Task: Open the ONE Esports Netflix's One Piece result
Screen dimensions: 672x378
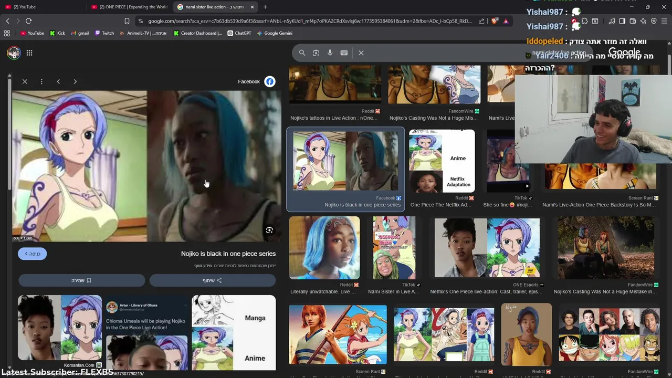Action: [x=487, y=255]
